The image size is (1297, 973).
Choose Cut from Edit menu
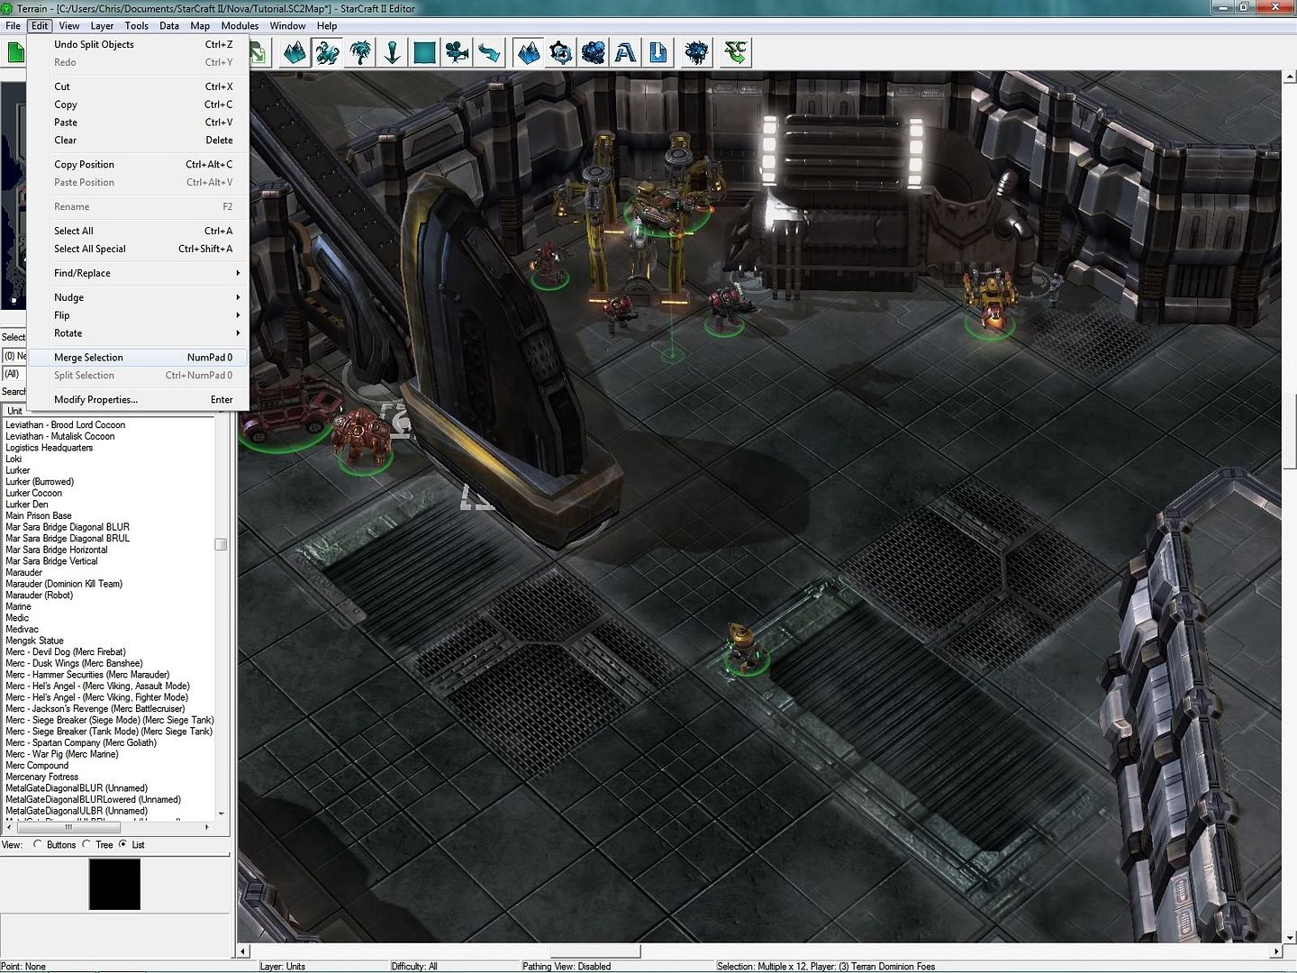[138, 86]
